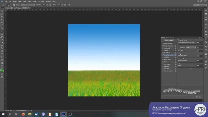Select the Eraser tool
The width and height of the screenshot is (208, 117).
tap(2, 40)
